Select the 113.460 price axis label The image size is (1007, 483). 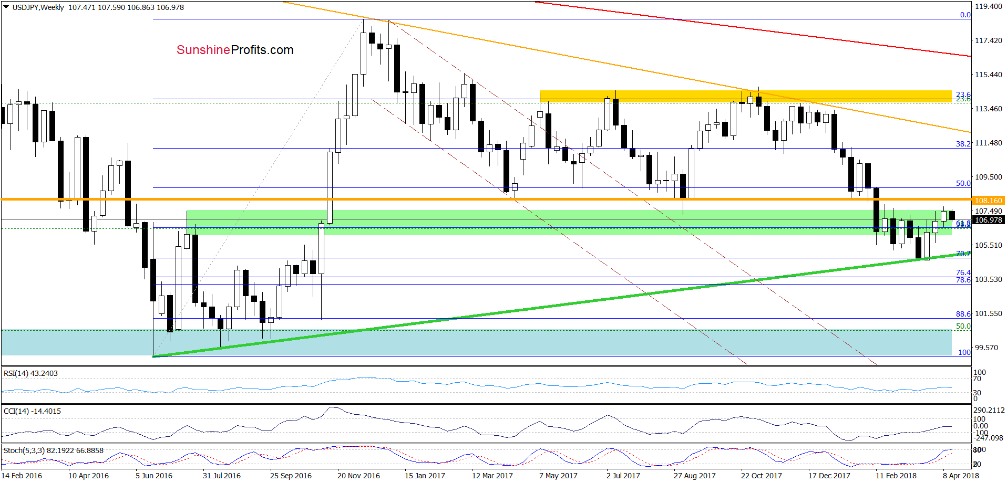pyautogui.click(x=988, y=109)
